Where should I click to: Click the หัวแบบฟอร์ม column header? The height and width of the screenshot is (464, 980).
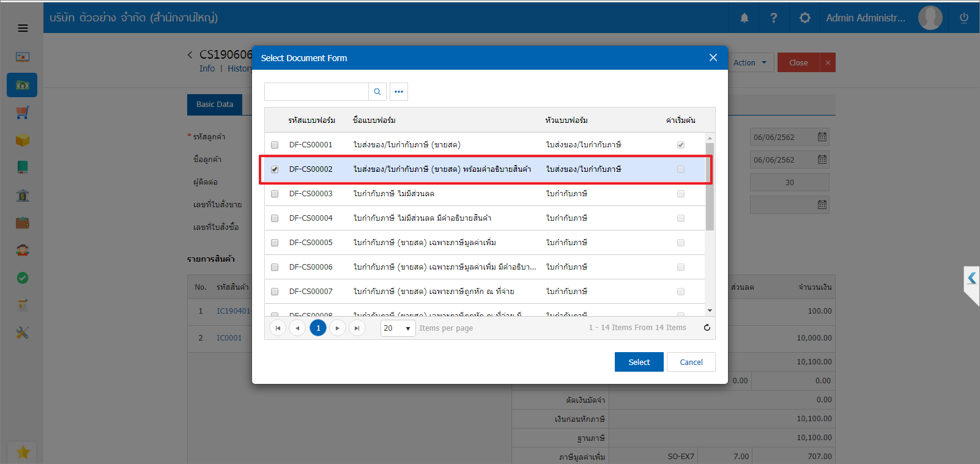click(x=566, y=120)
